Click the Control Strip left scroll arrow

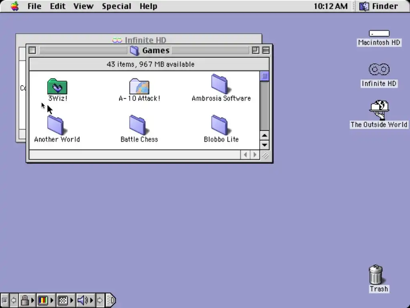13,300
